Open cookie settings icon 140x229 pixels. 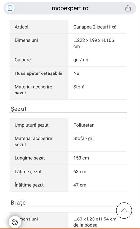(15, 222)
